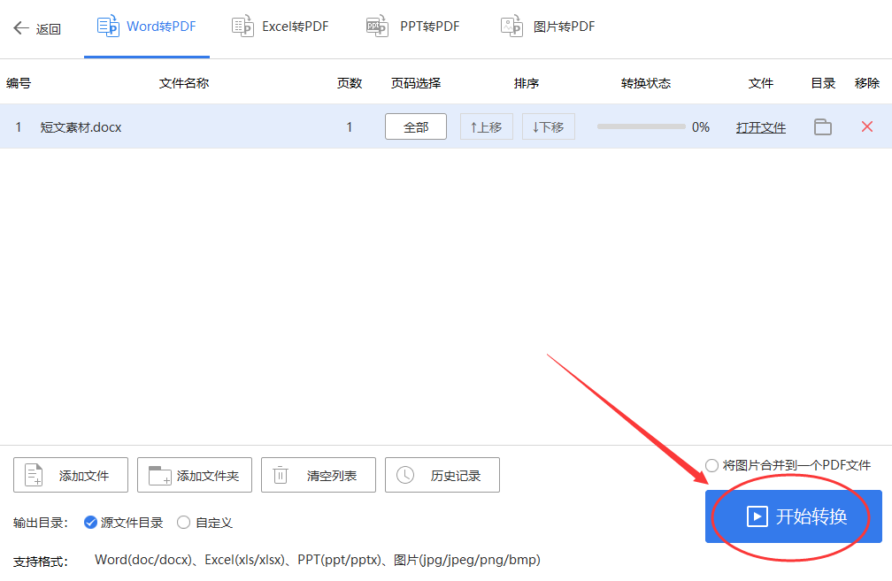Remove 短文素材.docx with the red X
This screenshot has width=892, height=581.
pos(867,126)
